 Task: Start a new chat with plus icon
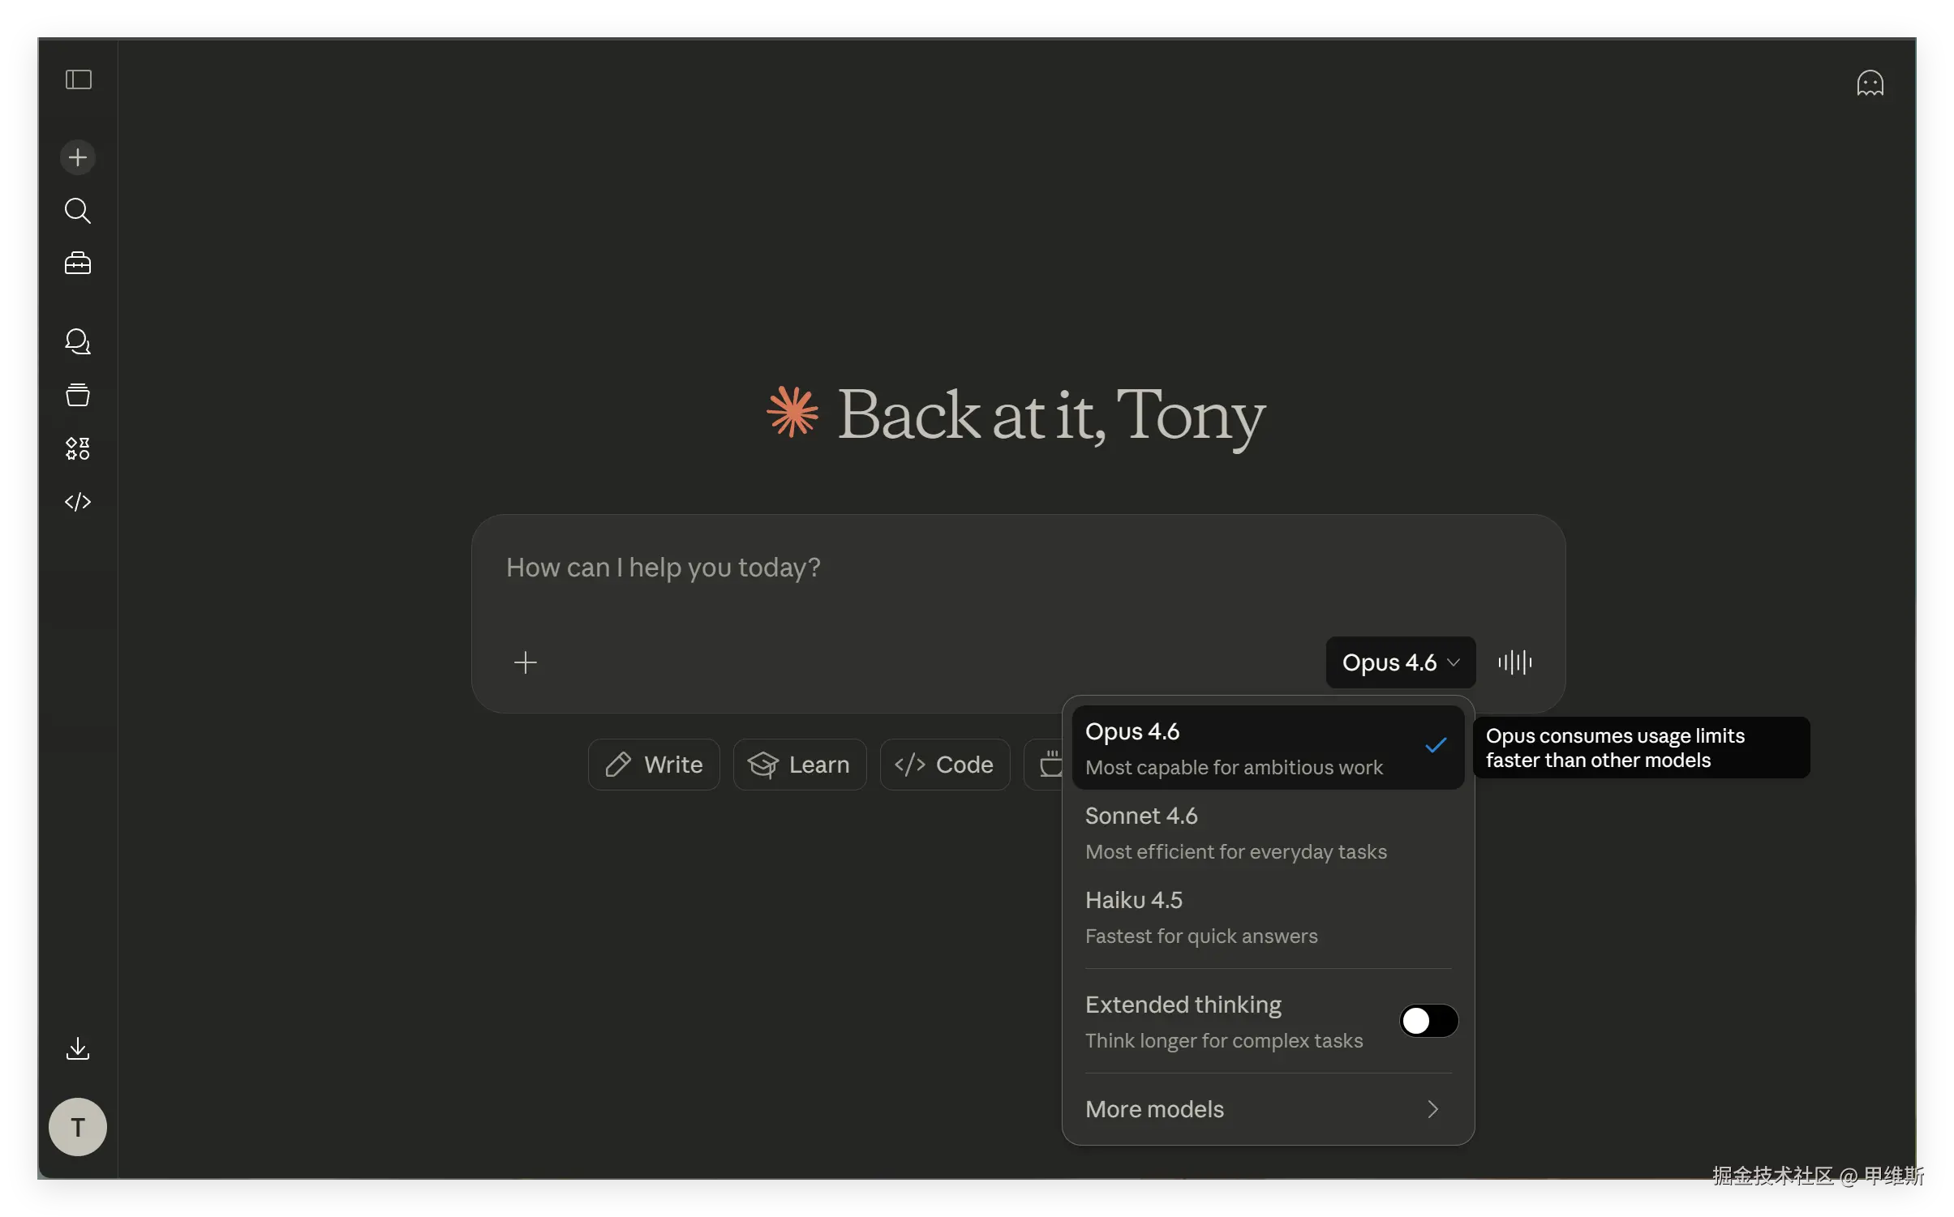pyautogui.click(x=78, y=157)
